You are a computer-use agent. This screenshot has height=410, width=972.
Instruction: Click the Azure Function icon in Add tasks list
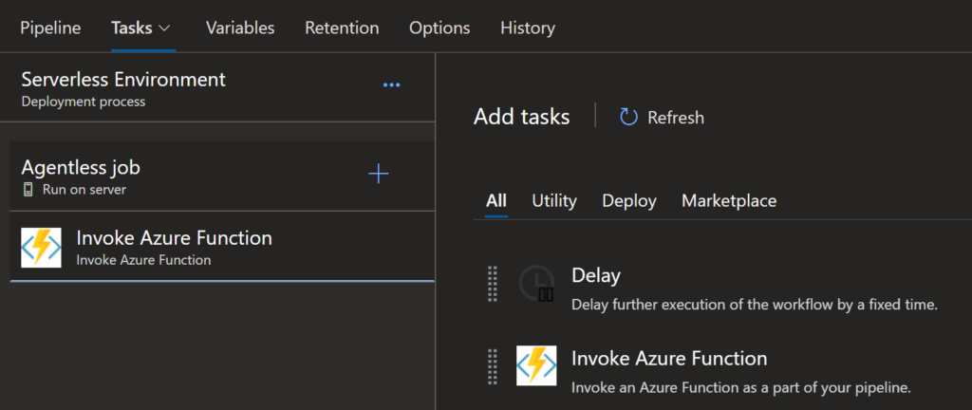536,366
